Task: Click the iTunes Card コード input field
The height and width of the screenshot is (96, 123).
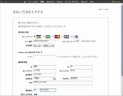Action: 45,56
